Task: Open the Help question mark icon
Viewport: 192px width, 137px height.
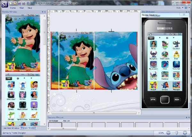Action: click(x=186, y=8)
